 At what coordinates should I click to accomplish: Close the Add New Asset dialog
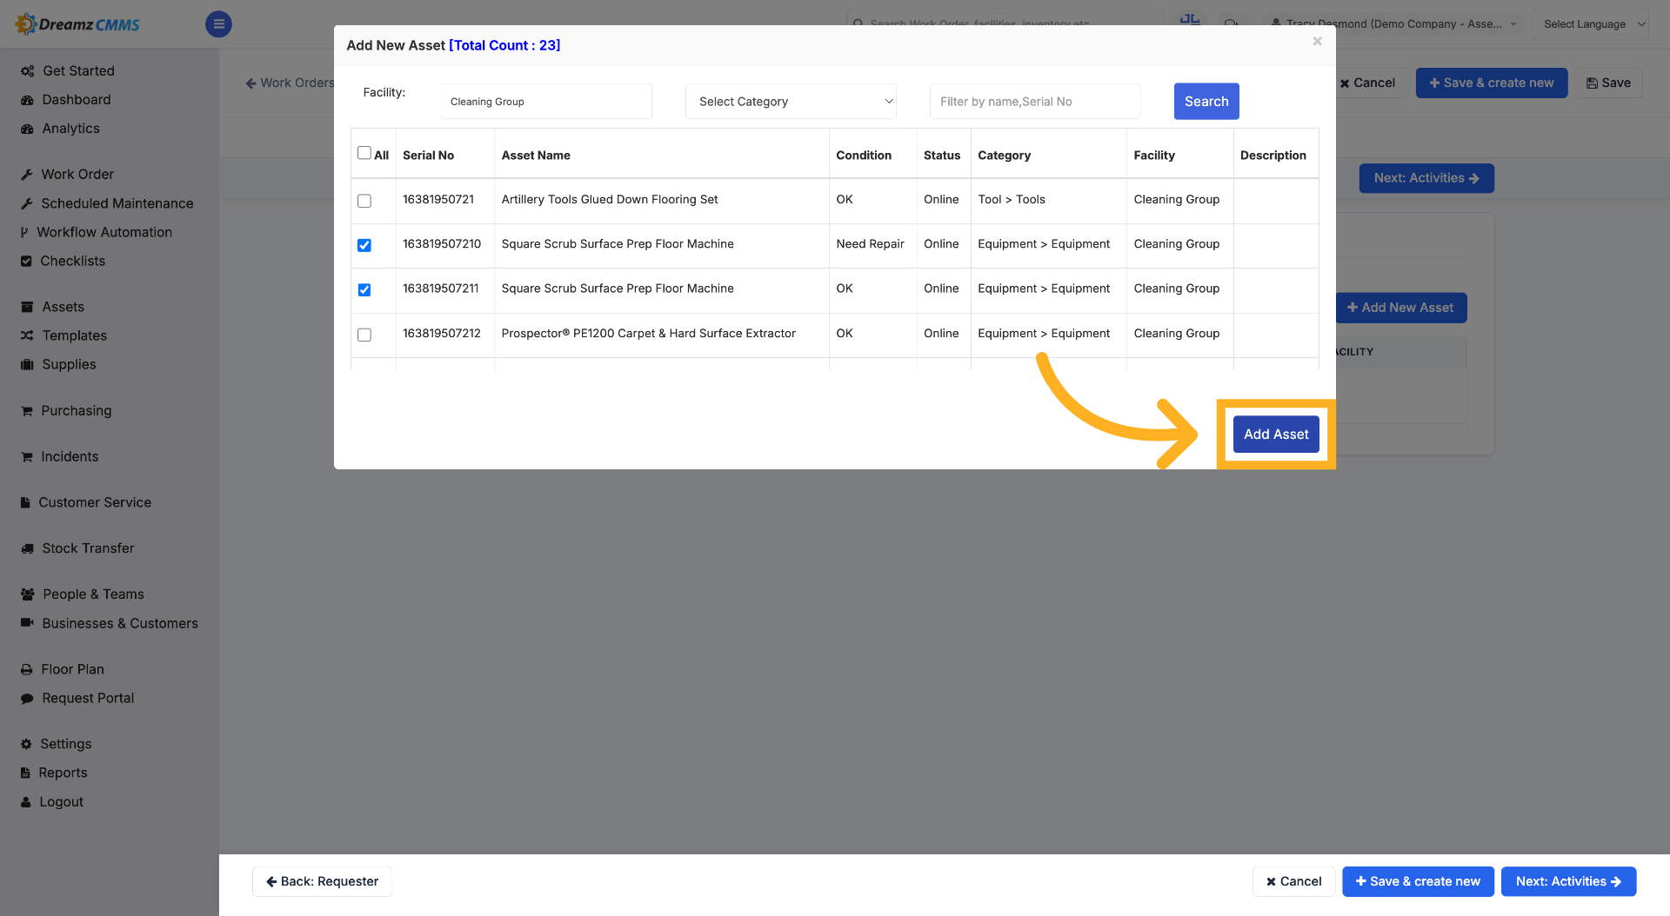[x=1317, y=41]
